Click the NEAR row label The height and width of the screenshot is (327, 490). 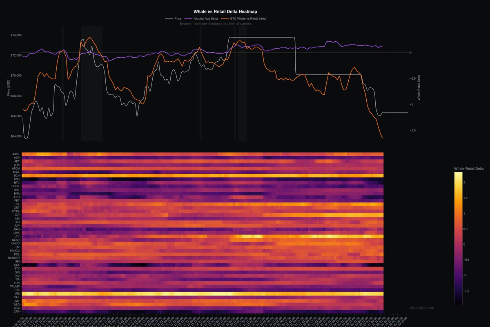[16, 240]
